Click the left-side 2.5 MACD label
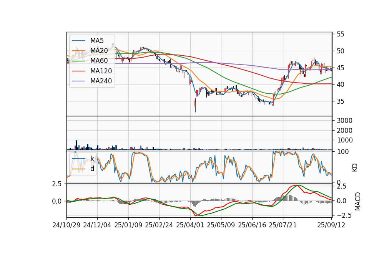Viewport: 369px width, 265px height. (57, 184)
